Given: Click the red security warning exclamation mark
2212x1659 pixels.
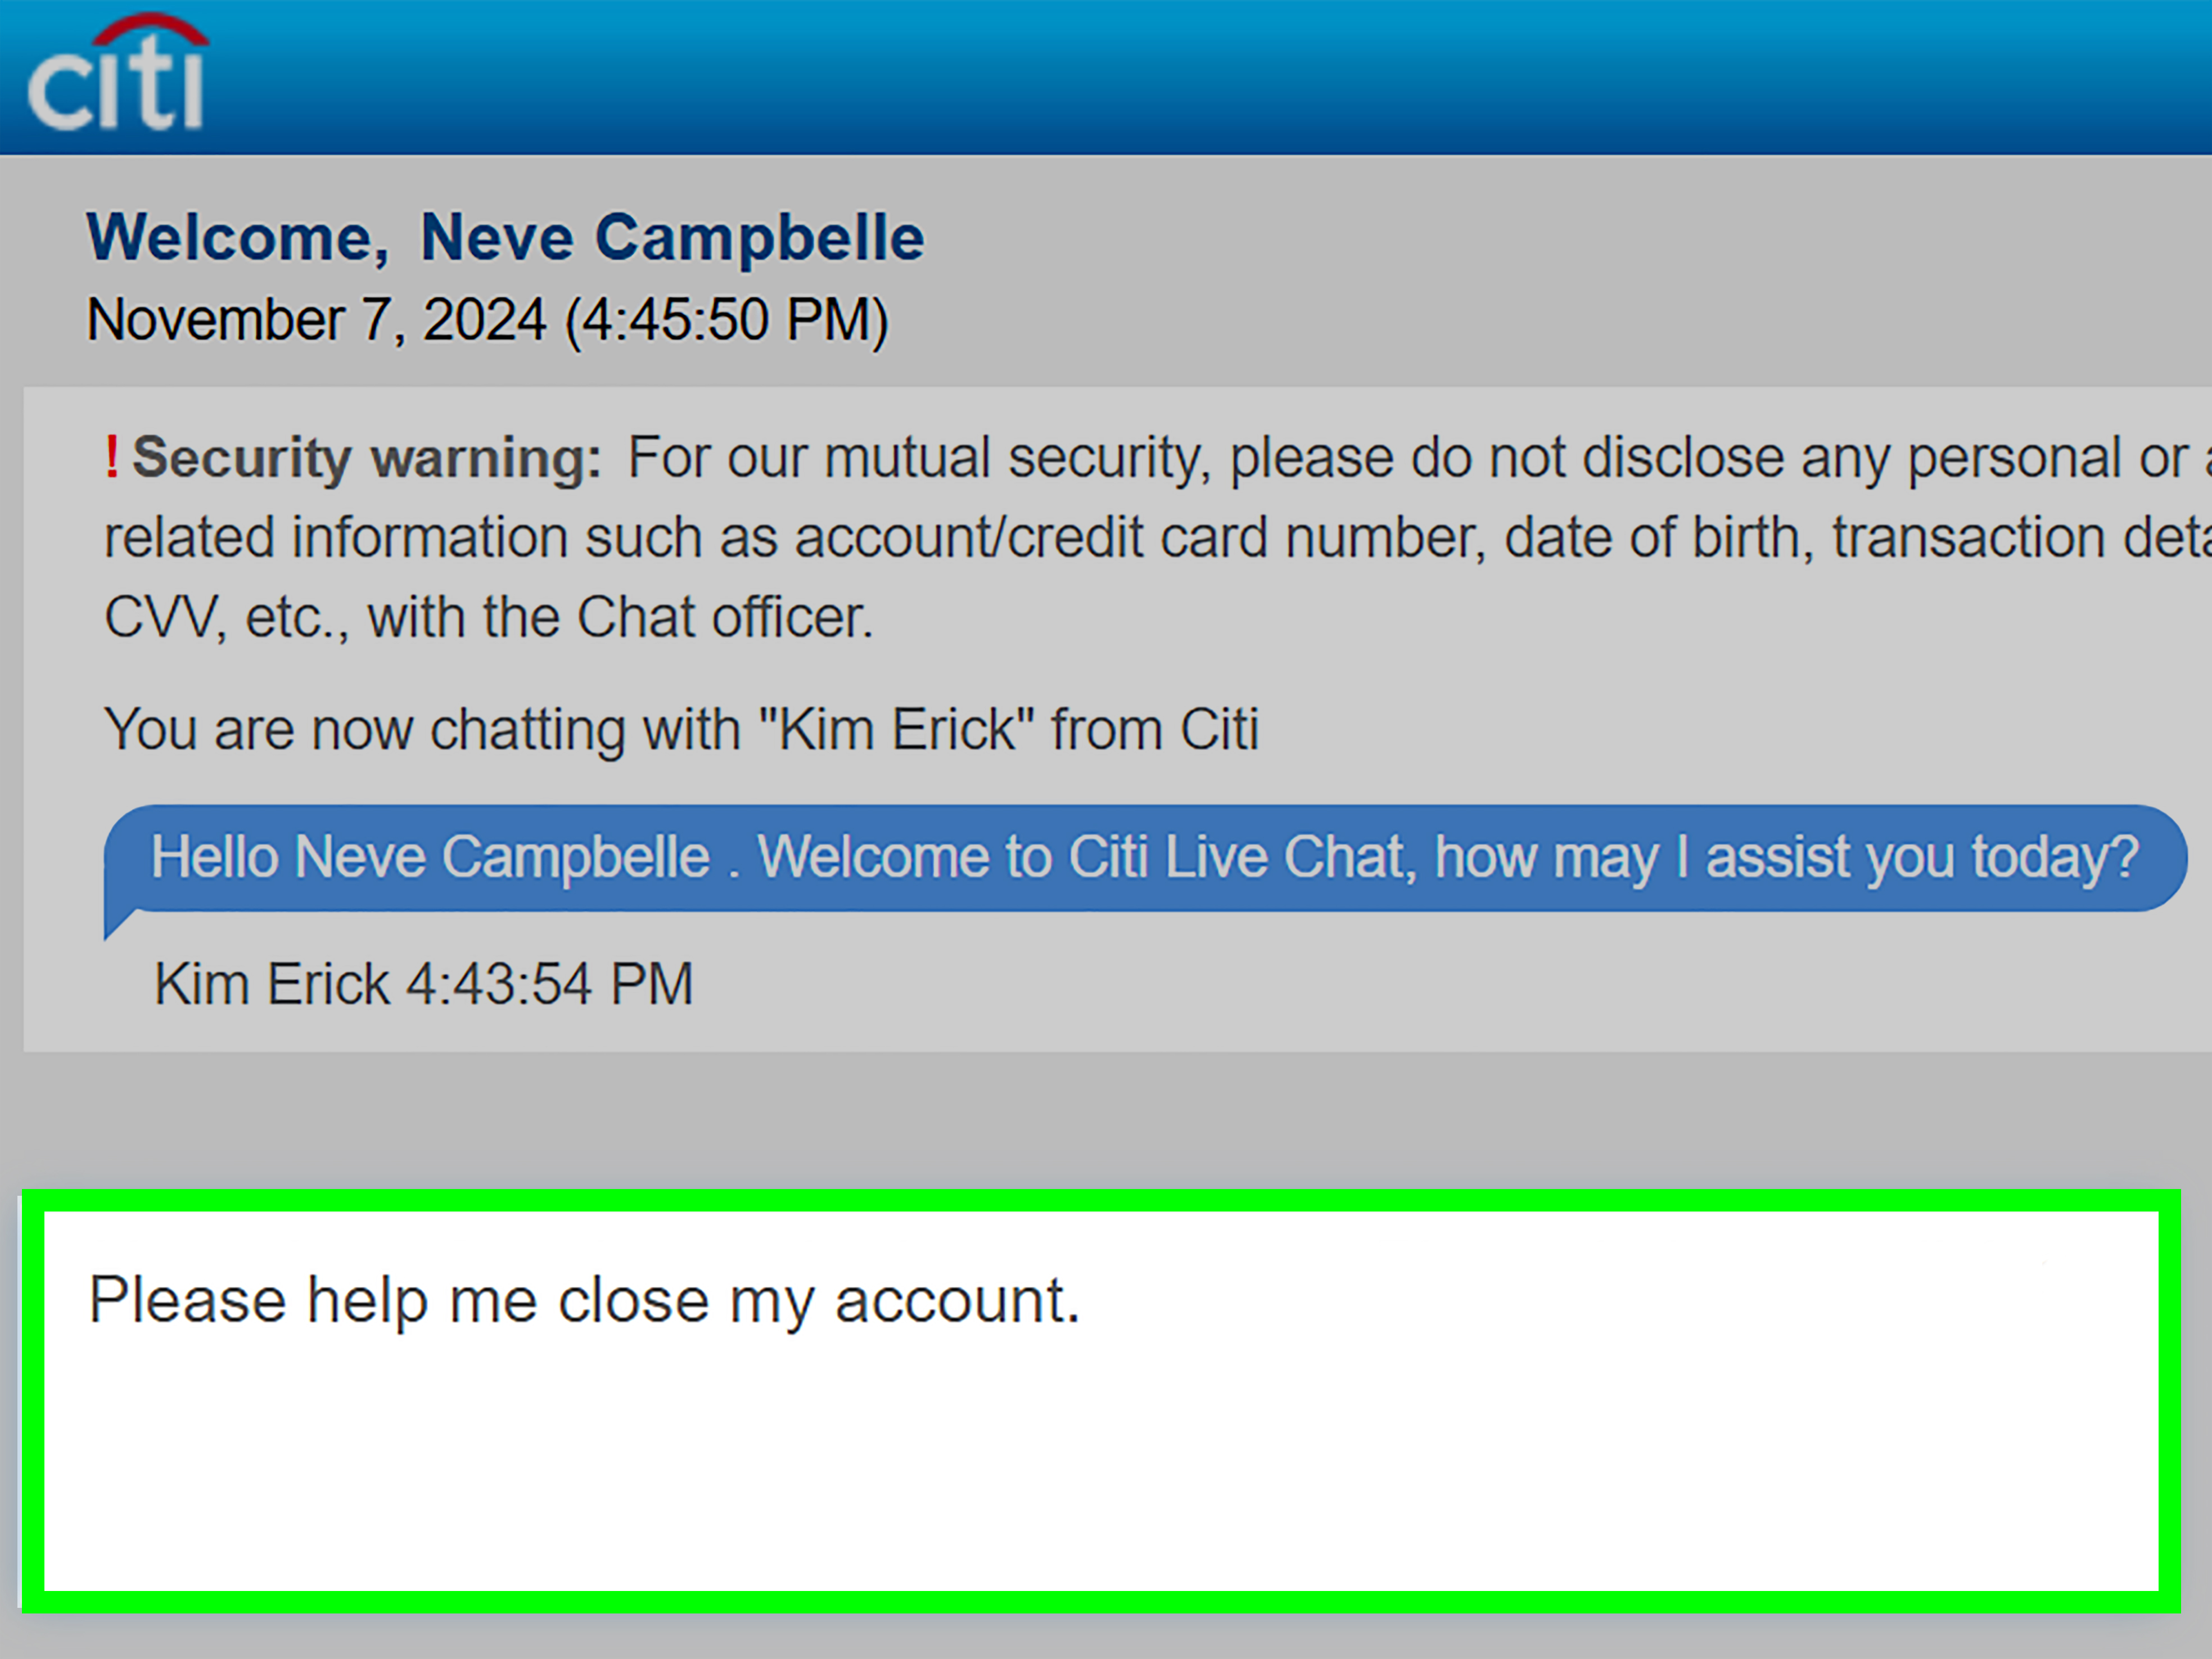Looking at the screenshot, I should pyautogui.click(x=113, y=458).
